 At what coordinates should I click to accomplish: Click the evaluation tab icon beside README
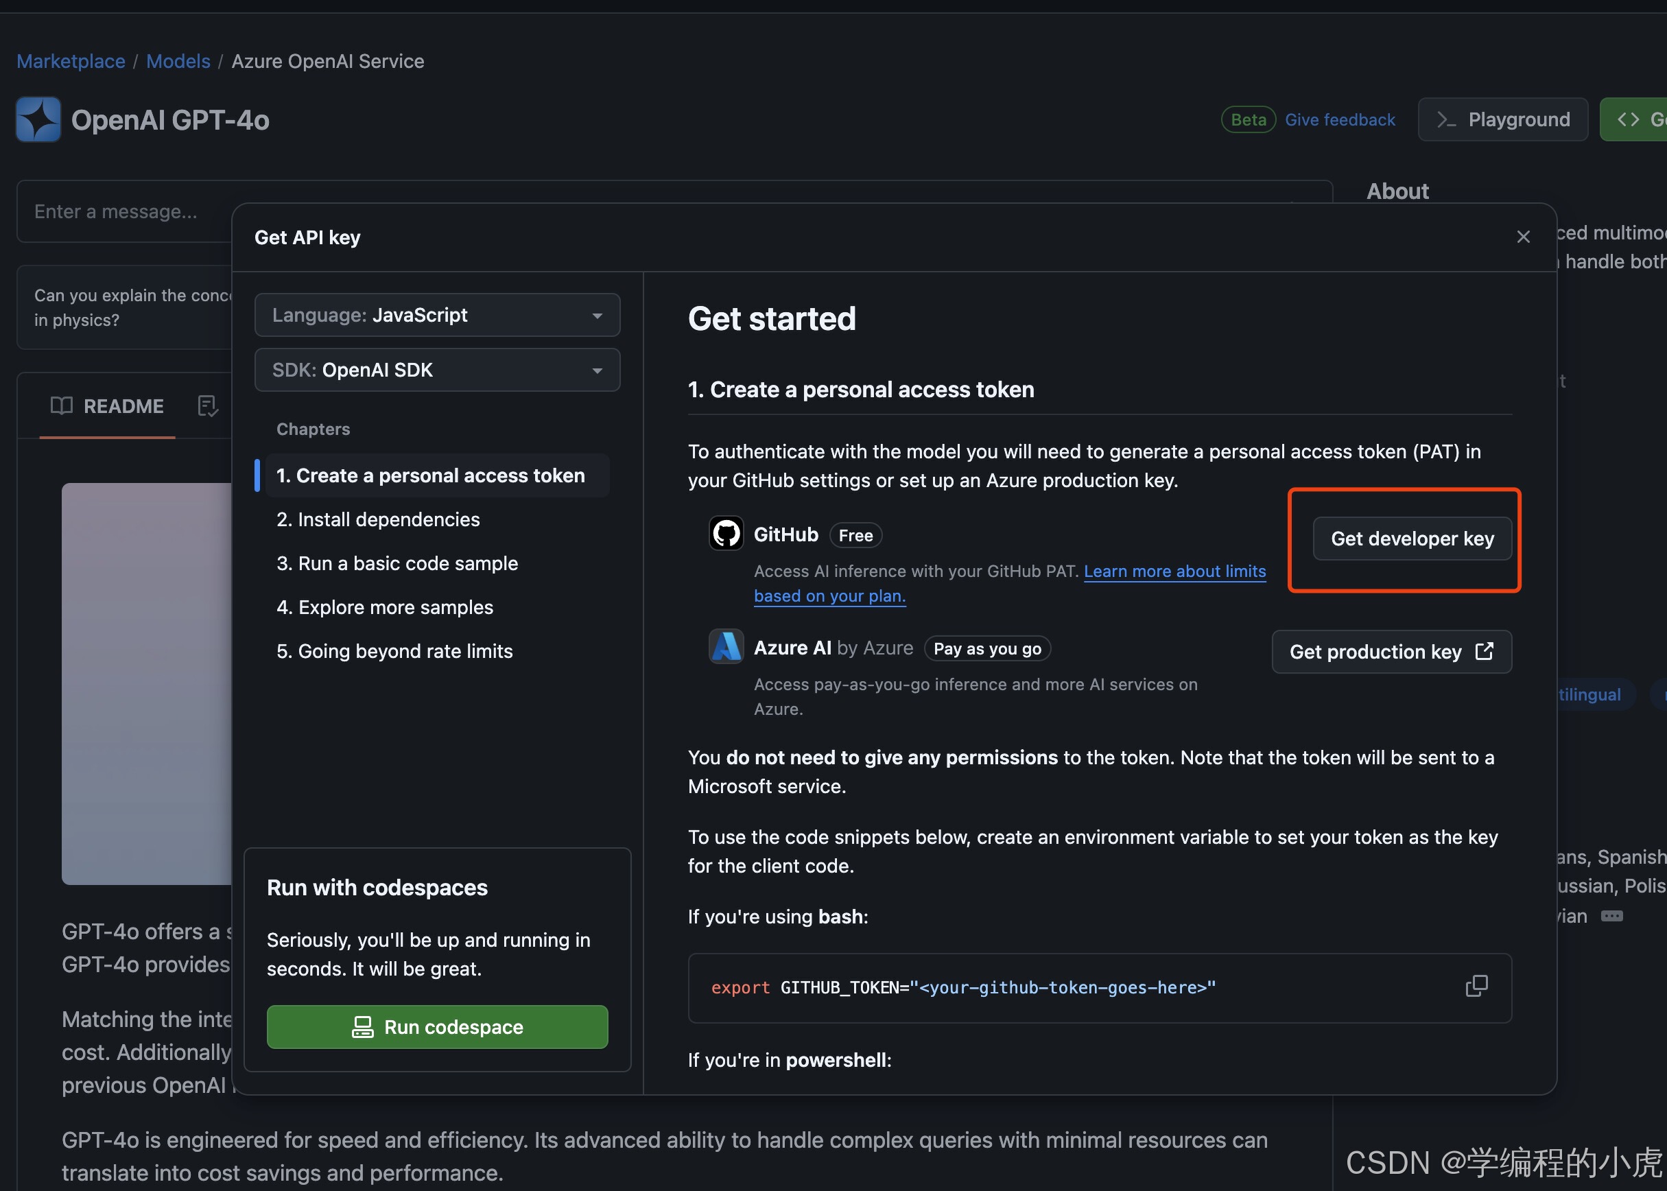coord(209,406)
